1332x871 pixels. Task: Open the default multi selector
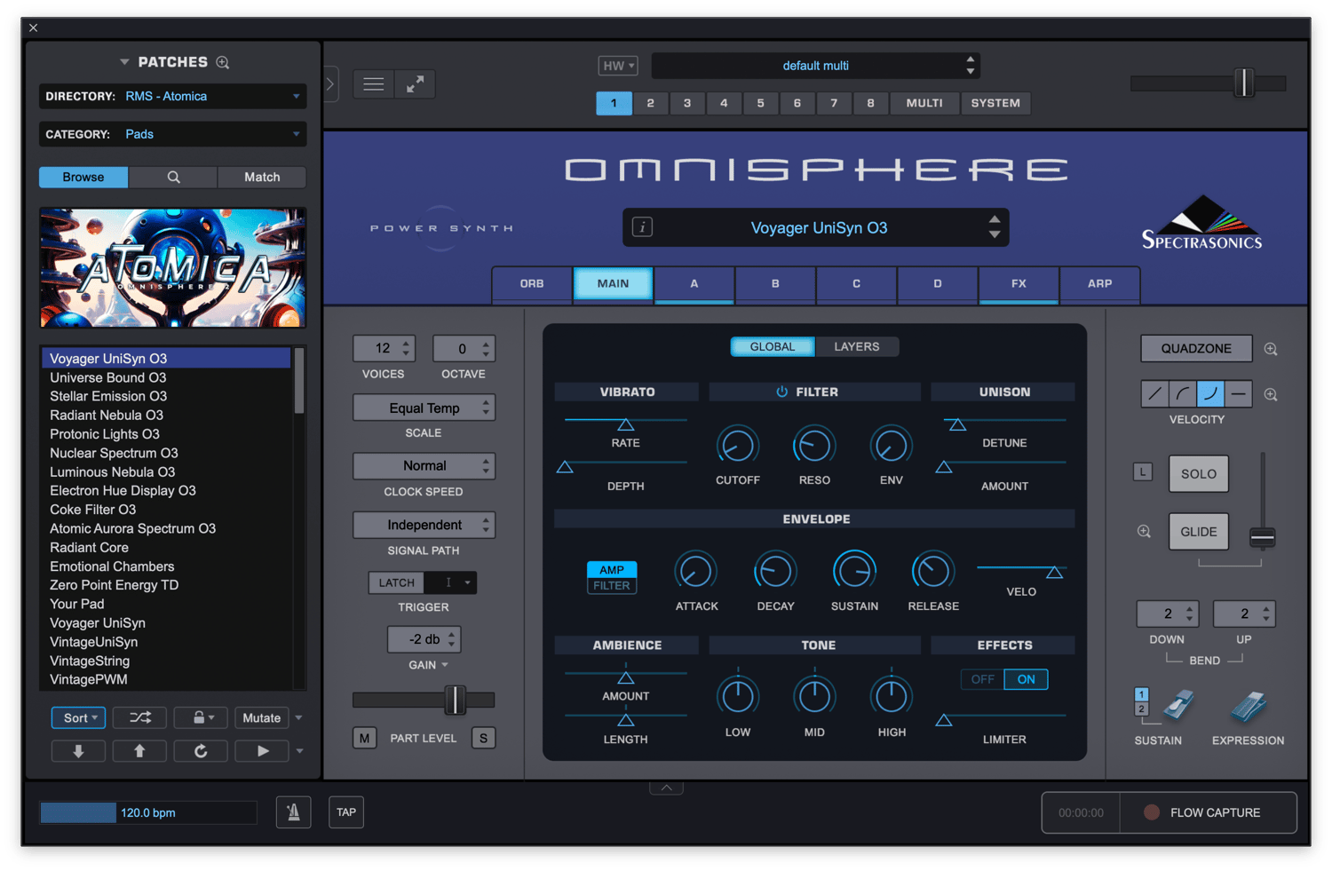tap(816, 66)
